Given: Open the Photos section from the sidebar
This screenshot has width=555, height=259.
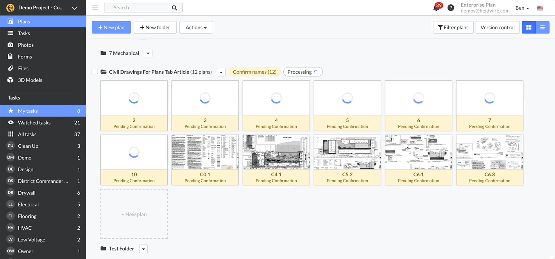Looking at the screenshot, I should 25,44.
